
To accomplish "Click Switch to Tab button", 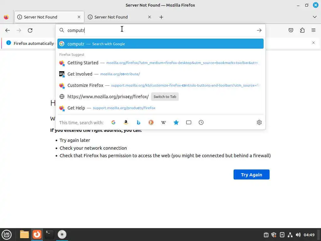I will (x=165, y=97).
